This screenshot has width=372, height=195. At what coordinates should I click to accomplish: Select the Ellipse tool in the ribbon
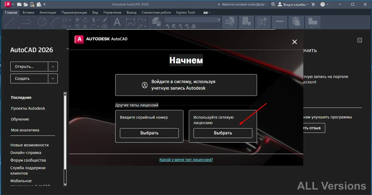point(65,26)
